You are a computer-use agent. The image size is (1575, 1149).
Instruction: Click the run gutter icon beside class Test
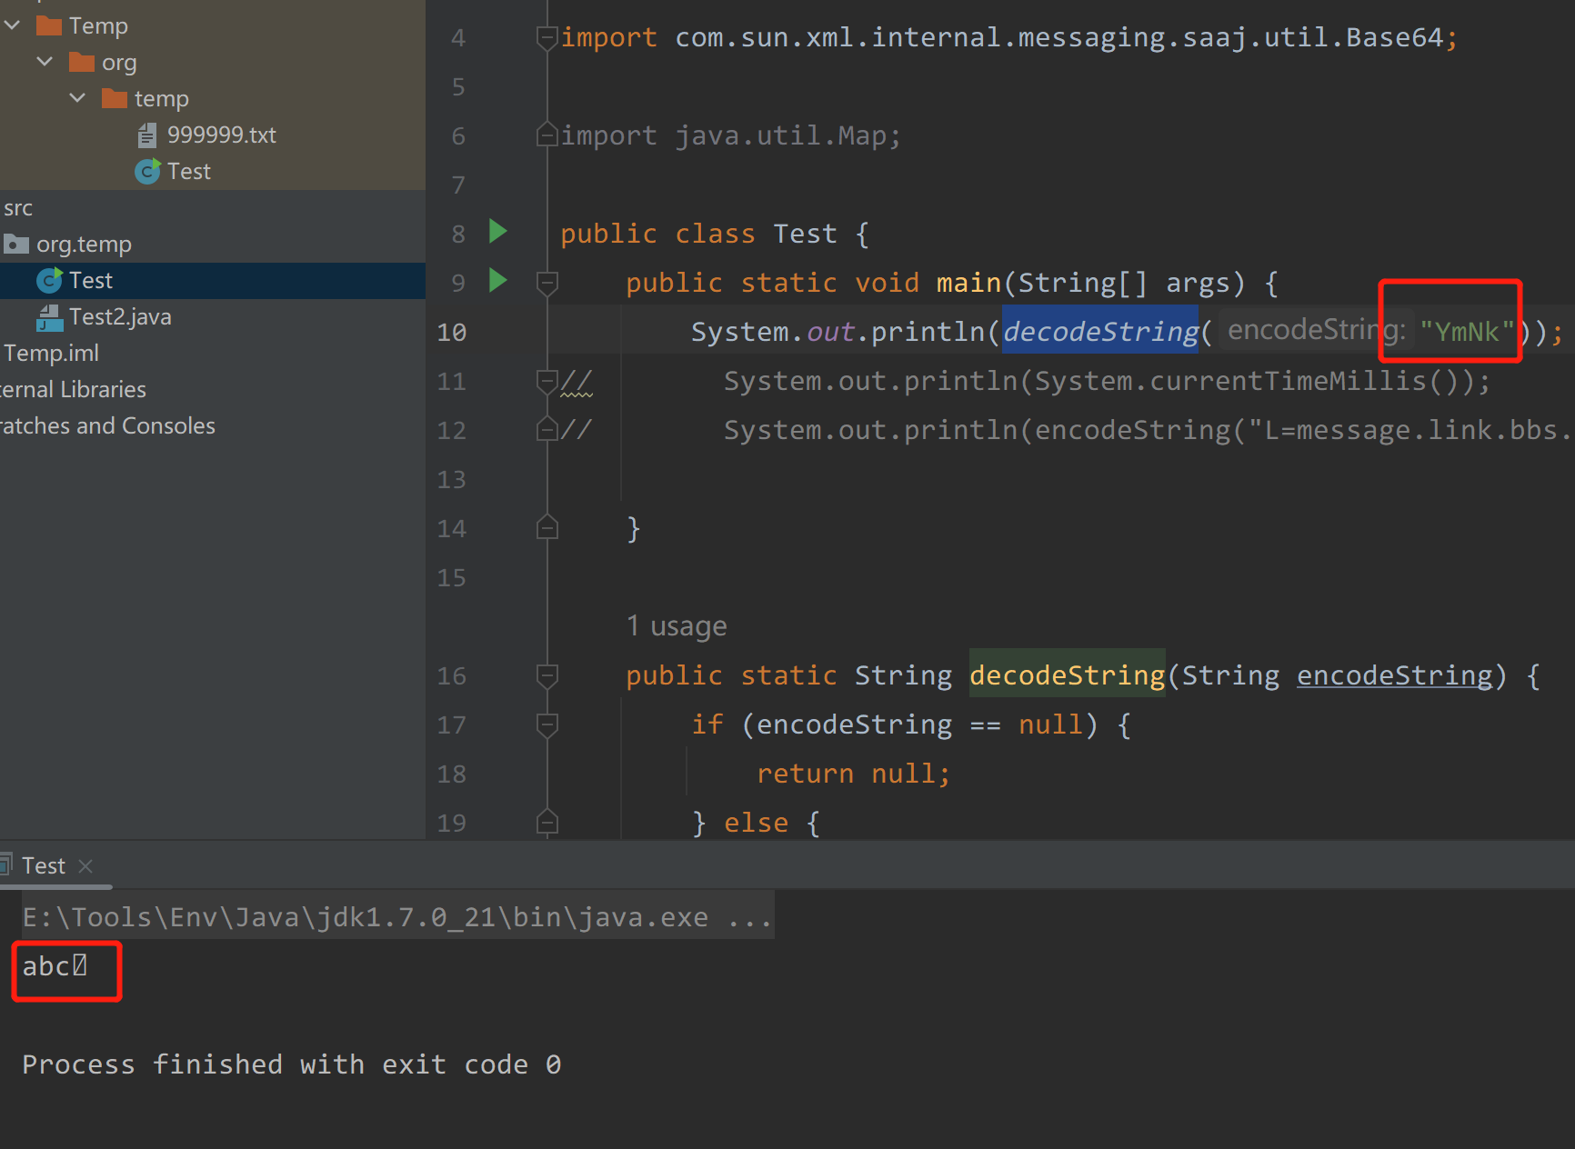497,232
